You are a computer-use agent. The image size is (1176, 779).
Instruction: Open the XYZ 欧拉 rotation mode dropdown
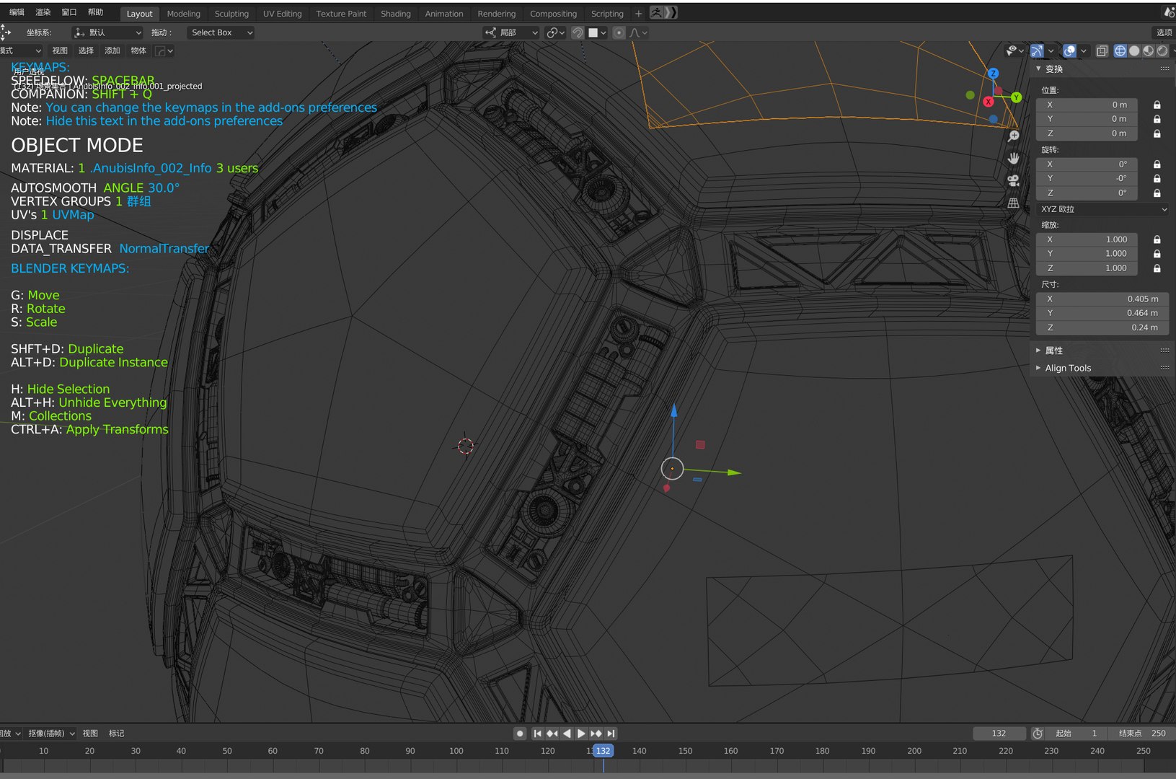pyautogui.click(x=1102, y=209)
